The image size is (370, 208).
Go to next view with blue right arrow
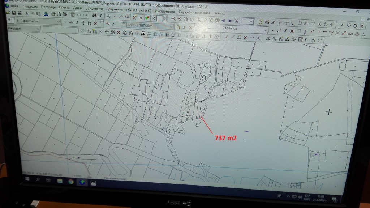[x=229, y=21]
